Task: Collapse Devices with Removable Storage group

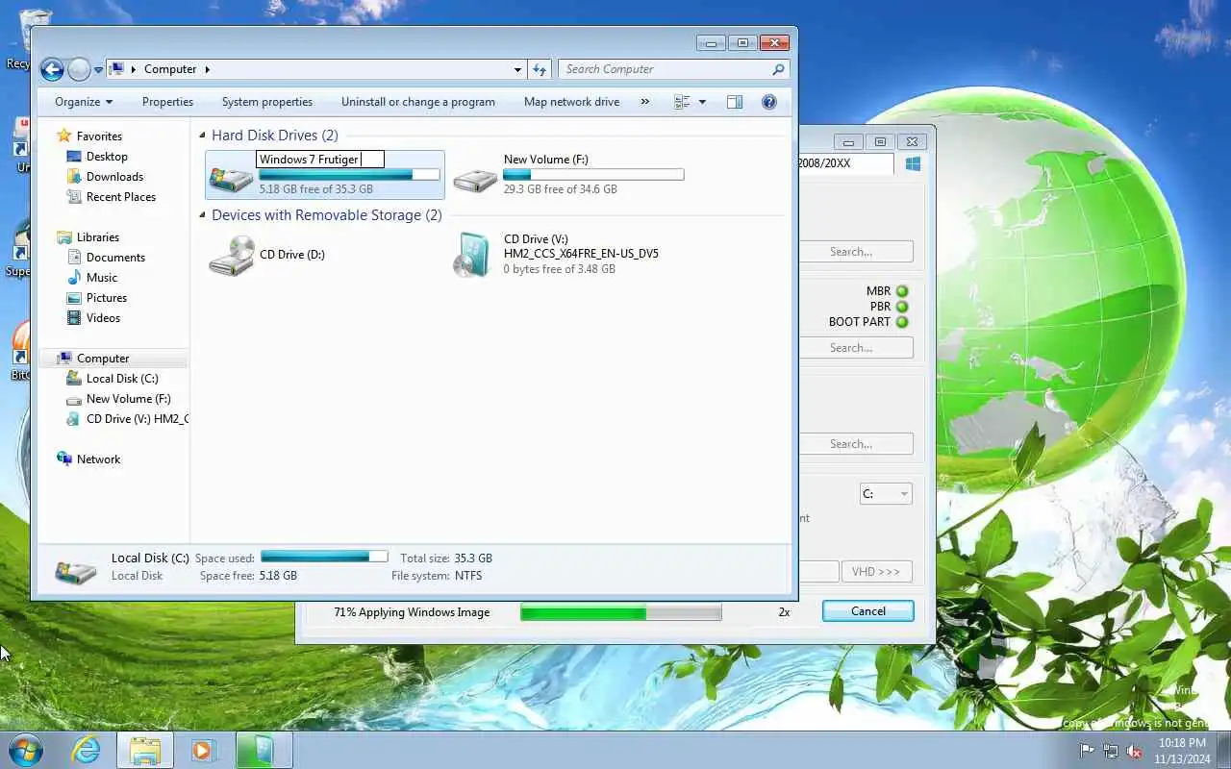Action: [203, 216]
